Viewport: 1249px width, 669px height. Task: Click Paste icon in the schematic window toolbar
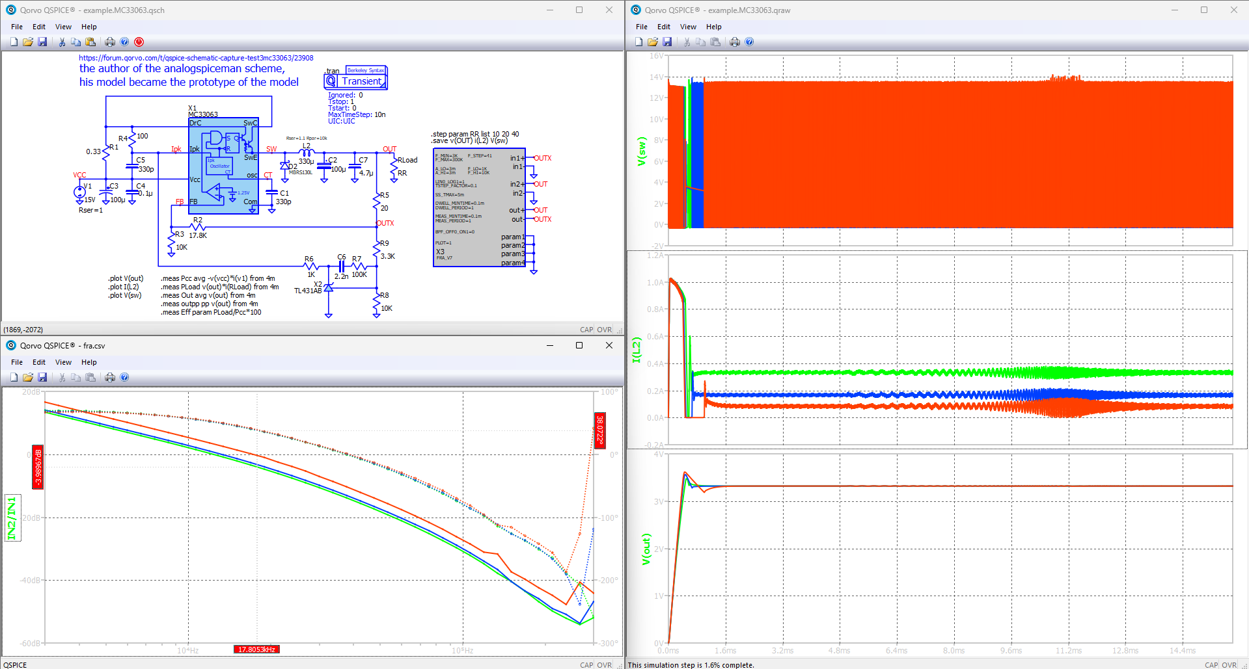click(x=90, y=42)
